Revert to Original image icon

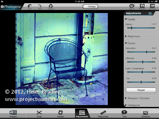[x=51, y=6]
